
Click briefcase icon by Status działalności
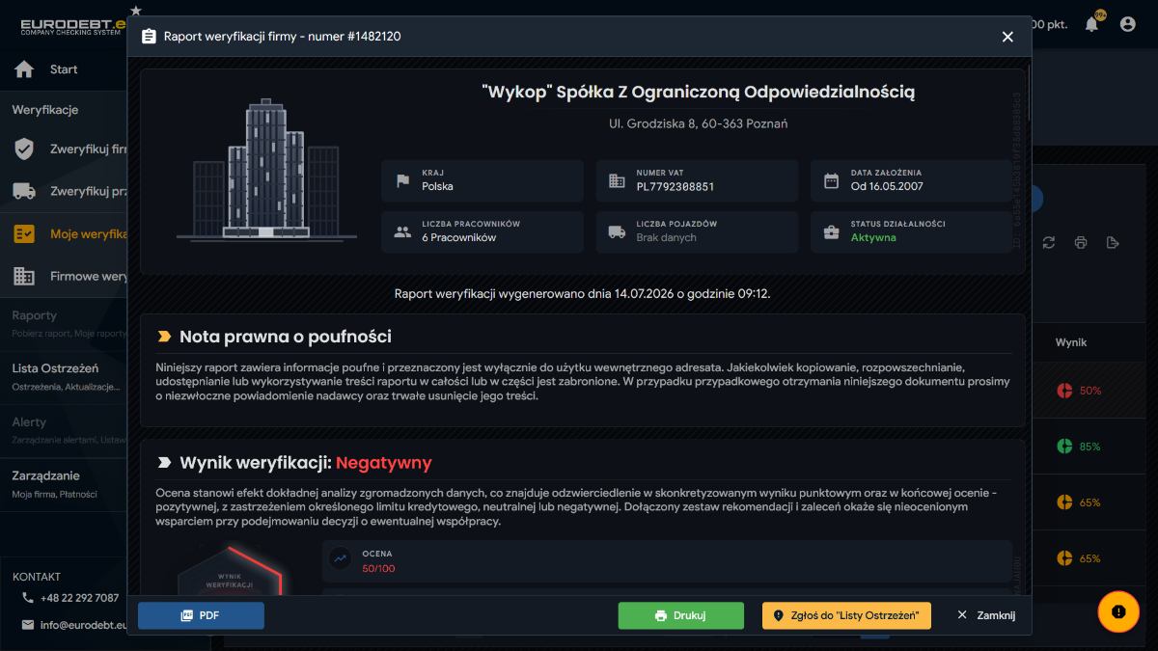point(831,231)
